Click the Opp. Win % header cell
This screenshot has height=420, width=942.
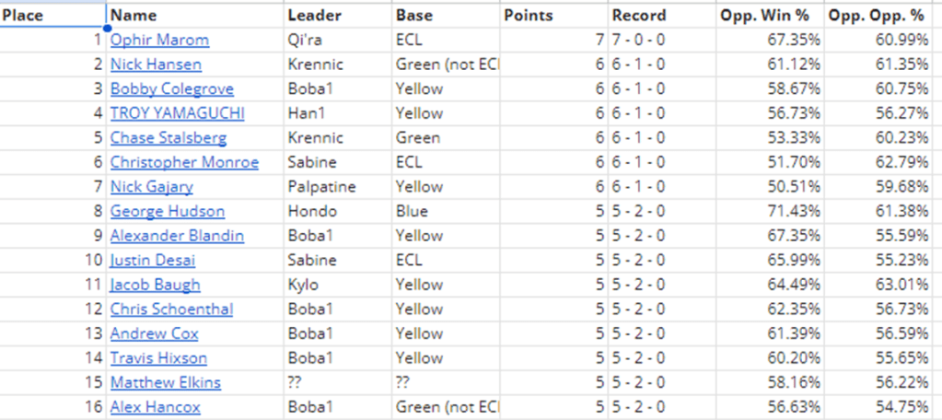point(770,16)
